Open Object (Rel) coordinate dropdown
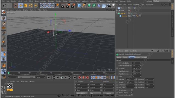The height and width of the screenshot is (98, 175). coord(82,93)
